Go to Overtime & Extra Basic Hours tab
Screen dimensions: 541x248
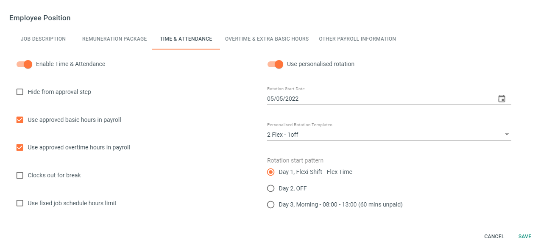[x=267, y=39]
